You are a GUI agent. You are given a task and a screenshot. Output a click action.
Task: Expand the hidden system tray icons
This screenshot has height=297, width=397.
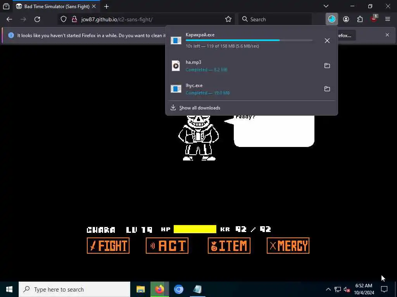tap(328, 289)
